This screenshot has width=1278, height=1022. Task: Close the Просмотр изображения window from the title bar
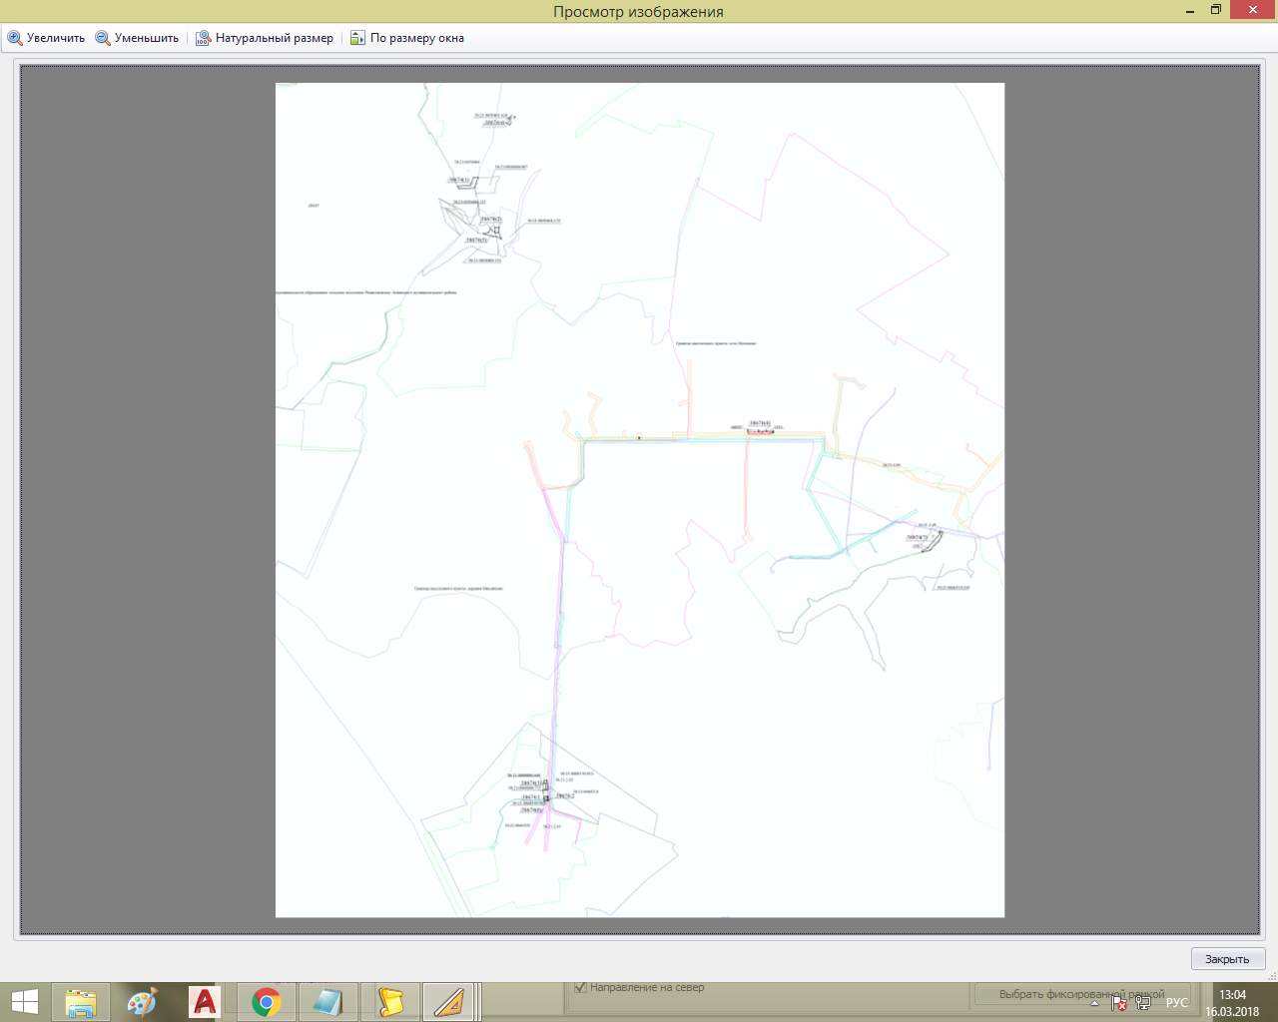click(x=1253, y=10)
